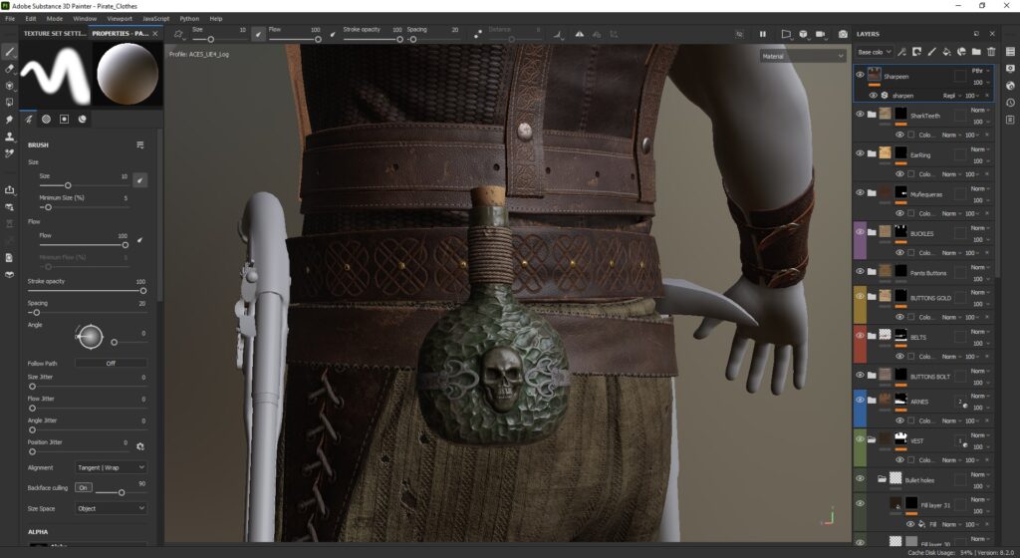
Task: Expand the VEST folder
Action: pyautogui.click(x=872, y=439)
